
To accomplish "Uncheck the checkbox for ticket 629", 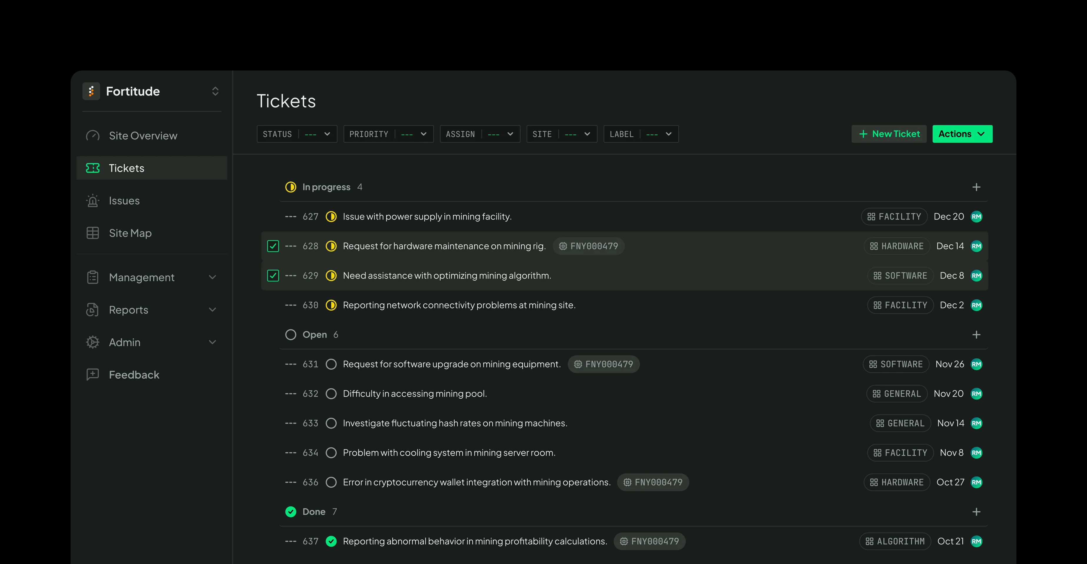I will coord(273,276).
